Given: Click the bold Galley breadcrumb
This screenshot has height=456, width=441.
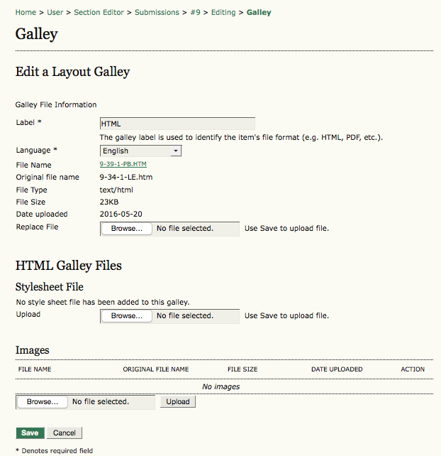Looking at the screenshot, I should tap(259, 12).
